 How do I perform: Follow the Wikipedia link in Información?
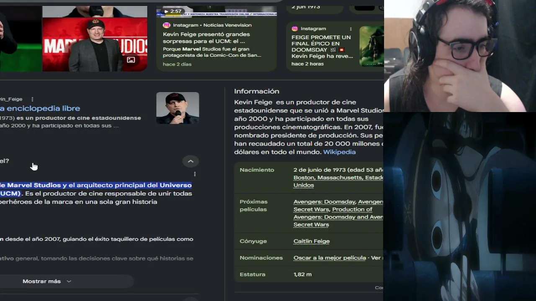tap(339, 152)
